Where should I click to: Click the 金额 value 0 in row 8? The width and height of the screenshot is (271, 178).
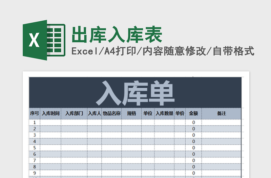click(193, 167)
